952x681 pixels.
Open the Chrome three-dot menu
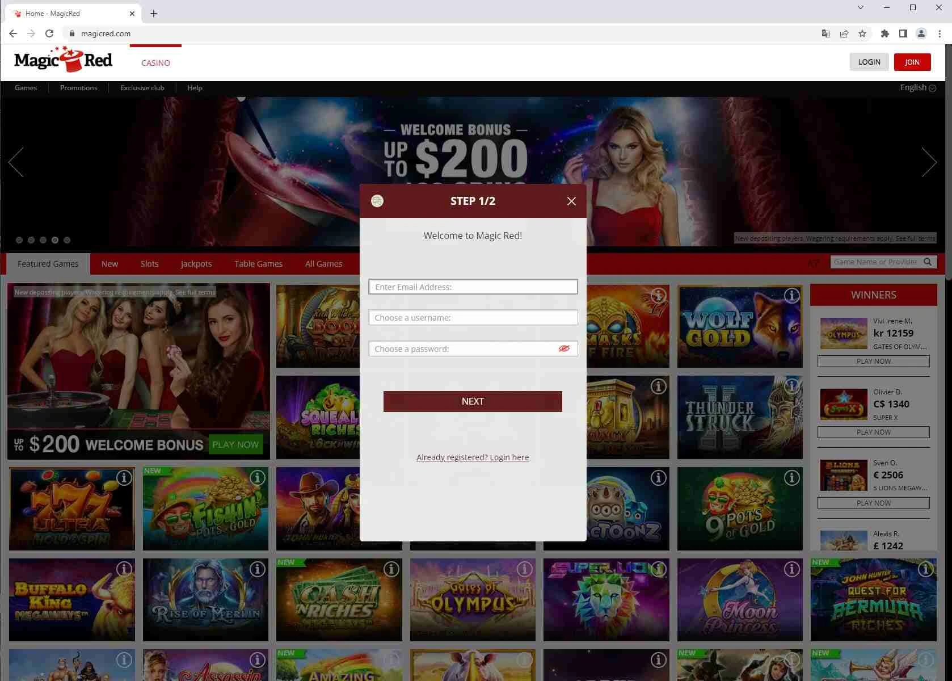pos(940,33)
